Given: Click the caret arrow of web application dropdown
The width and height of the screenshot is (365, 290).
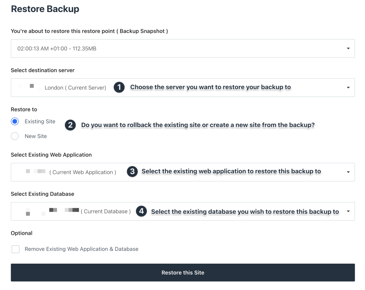Looking at the screenshot, I should (348, 172).
